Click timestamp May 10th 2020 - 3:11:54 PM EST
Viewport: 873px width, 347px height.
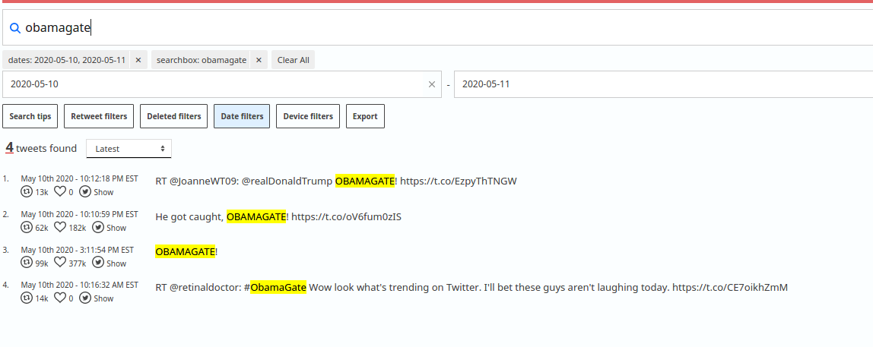click(x=78, y=250)
